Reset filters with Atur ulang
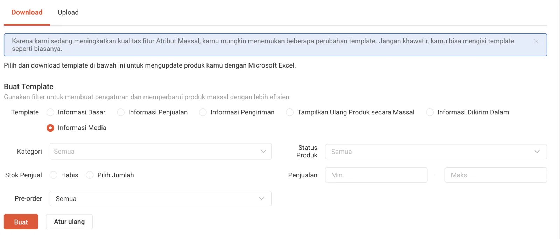This screenshot has width=560, height=239. coord(69,222)
